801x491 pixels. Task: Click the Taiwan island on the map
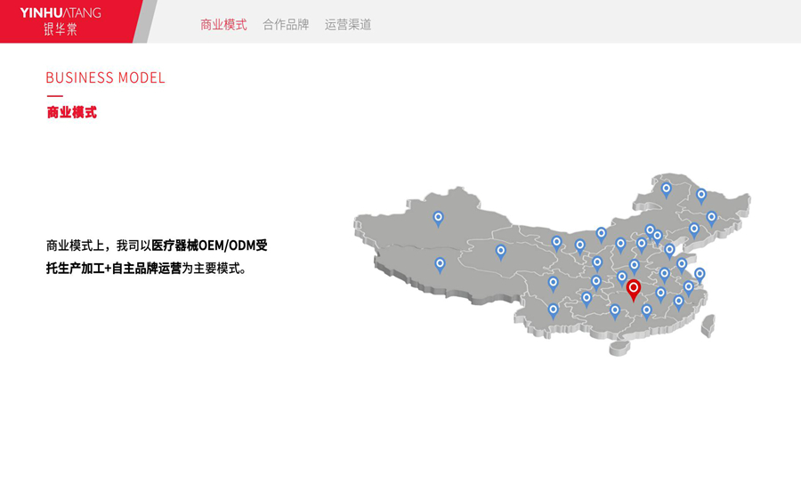(x=708, y=326)
